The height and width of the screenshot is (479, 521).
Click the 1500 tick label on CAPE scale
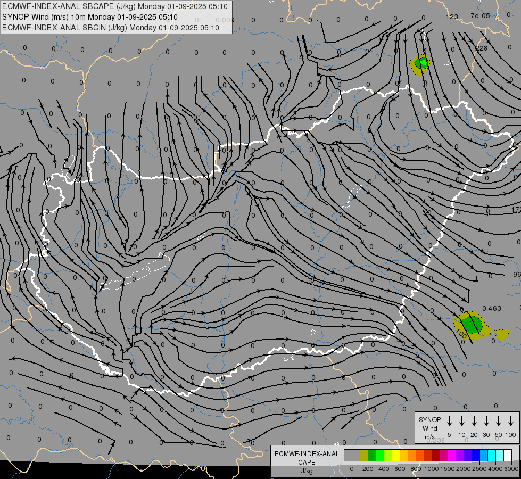[447, 469]
